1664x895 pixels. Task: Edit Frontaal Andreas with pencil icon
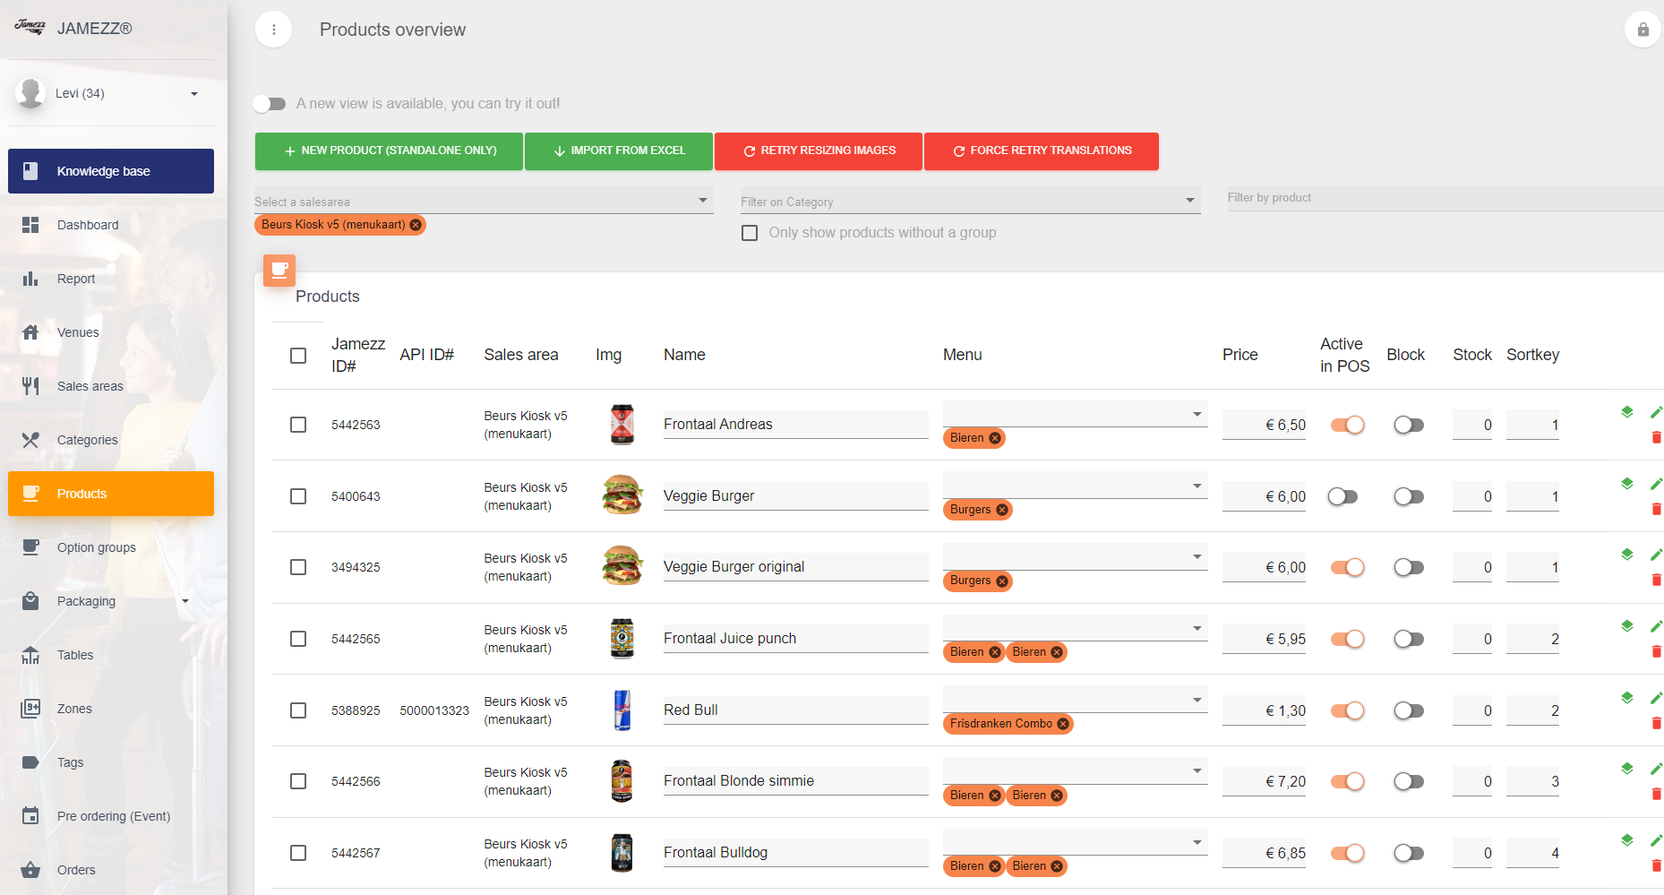coord(1656,412)
